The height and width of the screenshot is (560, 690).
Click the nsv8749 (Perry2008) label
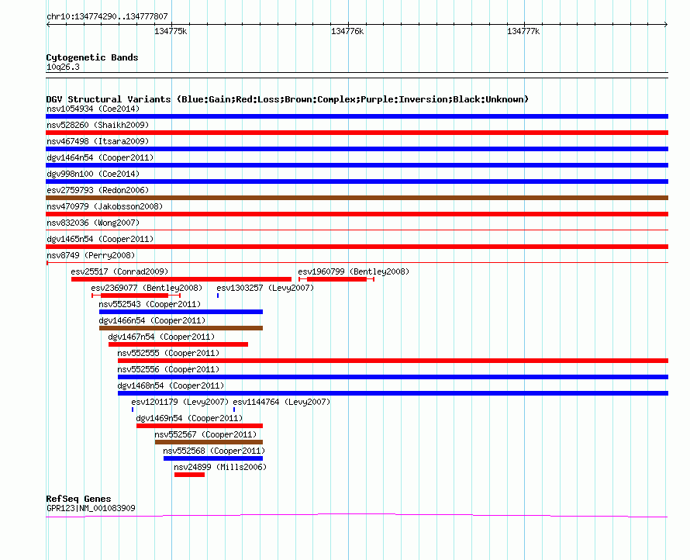click(91, 255)
